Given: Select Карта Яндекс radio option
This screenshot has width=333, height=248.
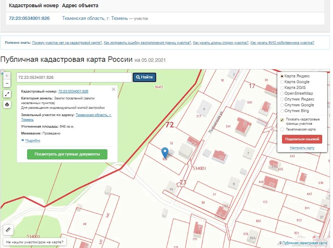Looking at the screenshot, I should 282,76.
